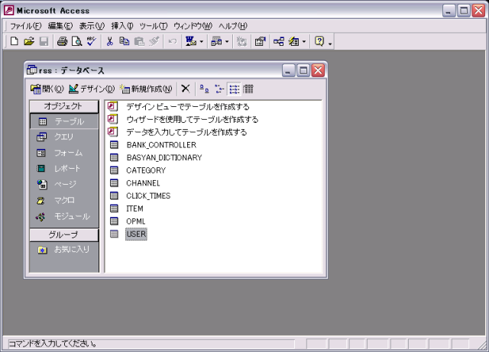Open the ヘルプ(H) menu
489x352 pixels.
point(232,26)
